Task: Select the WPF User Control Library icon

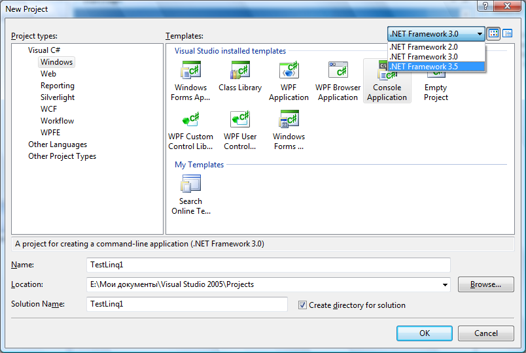Action: pos(240,119)
